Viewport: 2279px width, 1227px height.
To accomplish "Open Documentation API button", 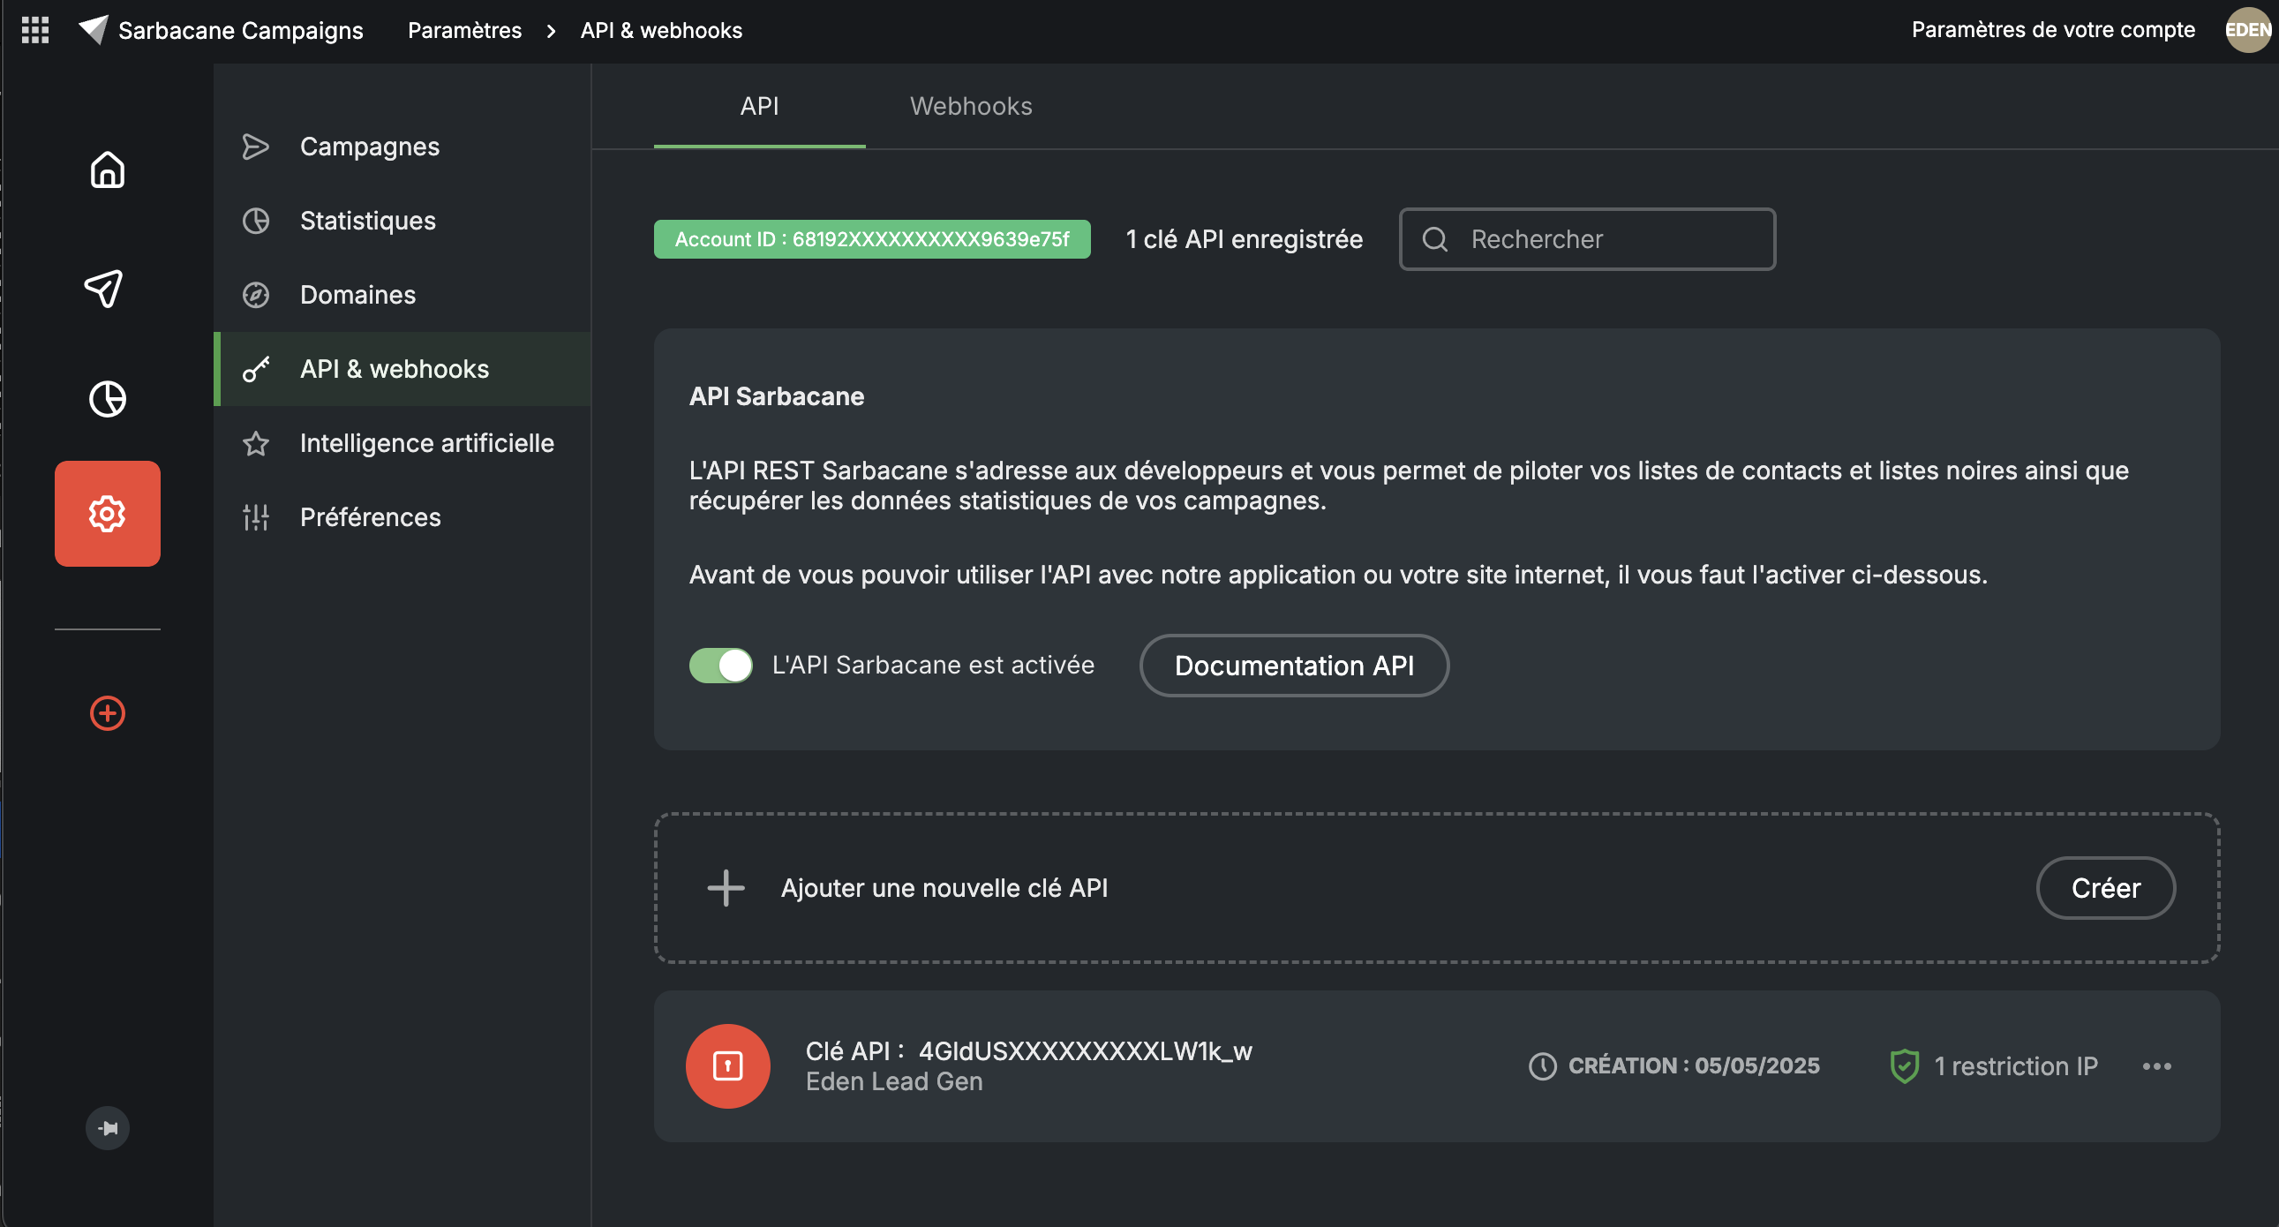I will (x=1293, y=666).
